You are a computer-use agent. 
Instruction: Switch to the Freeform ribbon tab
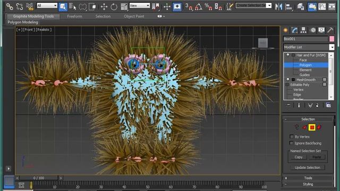[x=74, y=16]
